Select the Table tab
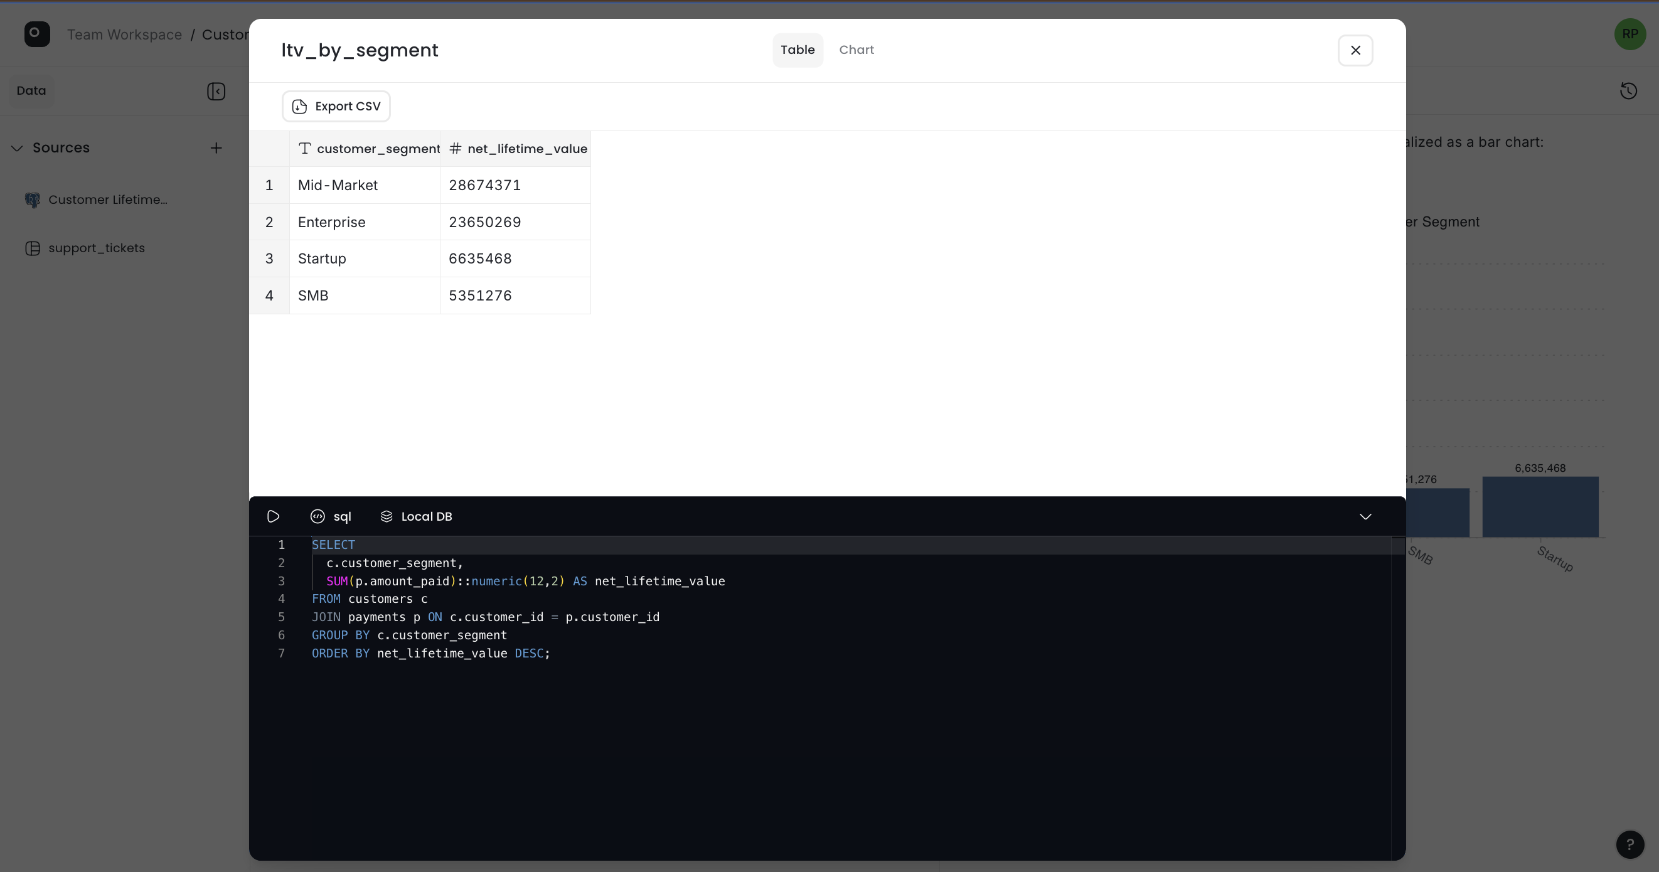Viewport: 1659px width, 872px height. pos(797,50)
